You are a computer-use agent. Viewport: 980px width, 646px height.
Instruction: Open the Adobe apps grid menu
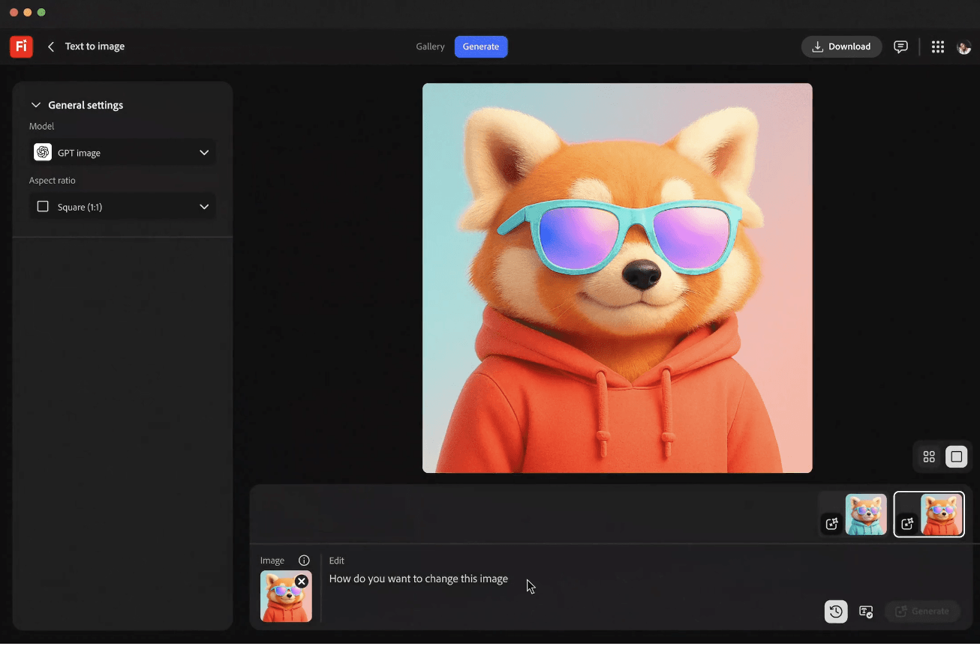pyautogui.click(x=937, y=46)
